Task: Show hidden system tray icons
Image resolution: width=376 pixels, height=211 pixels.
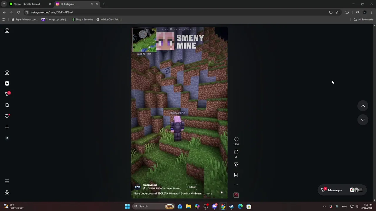Action: coord(324,206)
